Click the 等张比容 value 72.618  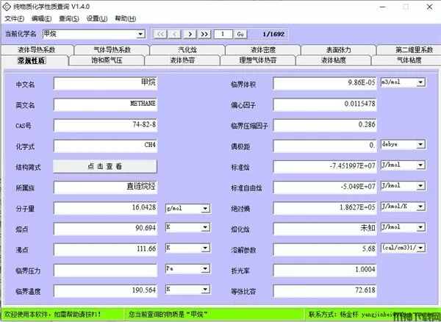(x=325, y=291)
